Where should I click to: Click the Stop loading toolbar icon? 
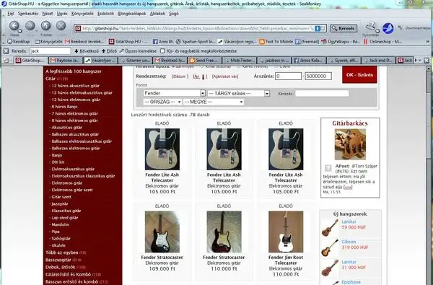pos(61,26)
